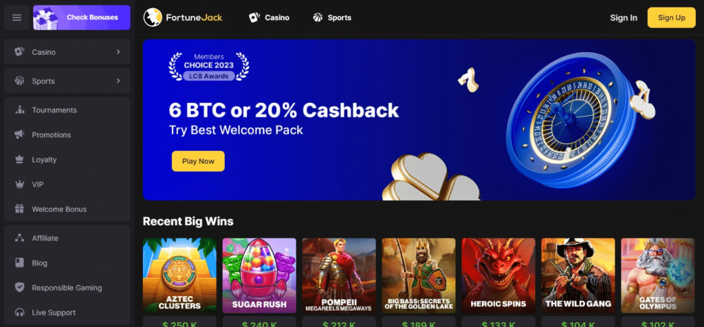Click the Sign In link
Screen dimensions: 704x327
(623, 18)
